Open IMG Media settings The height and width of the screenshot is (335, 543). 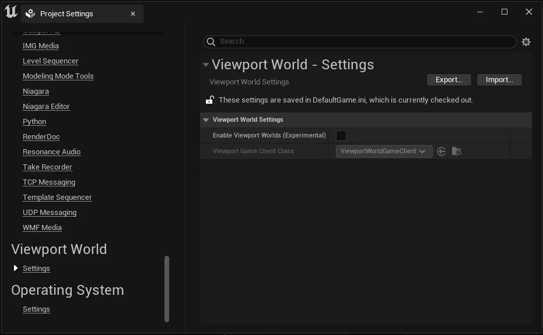41,45
